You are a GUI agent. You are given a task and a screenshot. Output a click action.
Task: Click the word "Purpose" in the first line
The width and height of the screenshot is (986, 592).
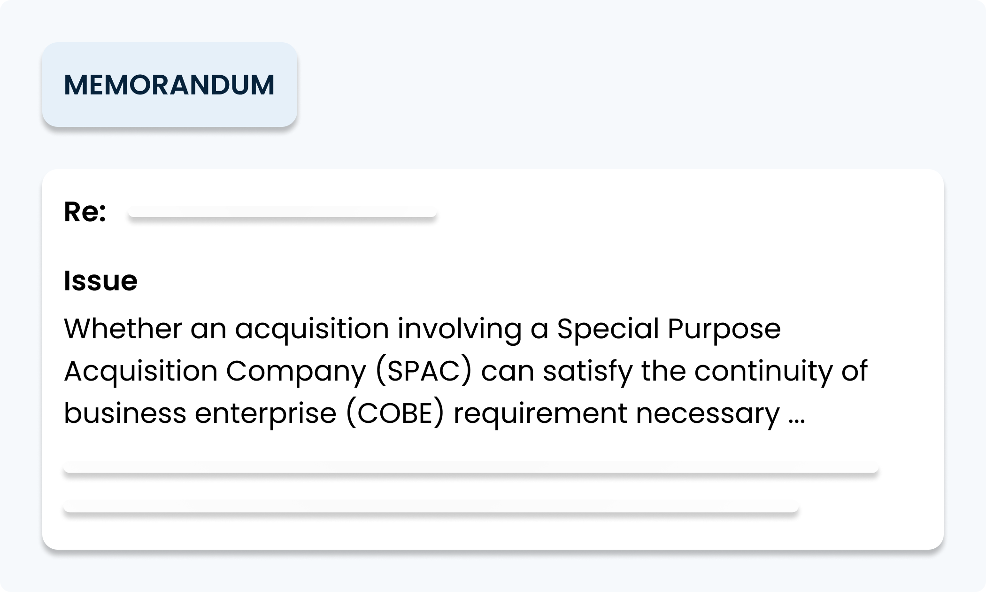724,328
